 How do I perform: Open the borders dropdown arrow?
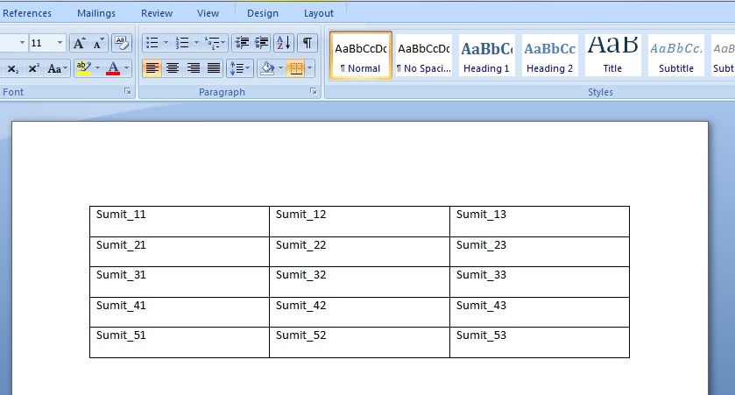[x=310, y=68]
